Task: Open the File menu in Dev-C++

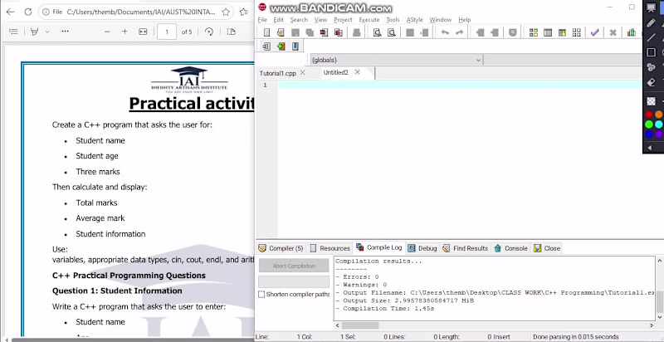Action: pyautogui.click(x=262, y=20)
